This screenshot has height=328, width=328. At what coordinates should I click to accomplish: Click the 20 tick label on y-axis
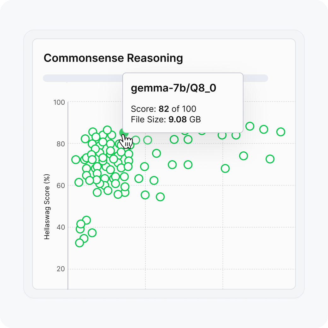tap(61, 269)
